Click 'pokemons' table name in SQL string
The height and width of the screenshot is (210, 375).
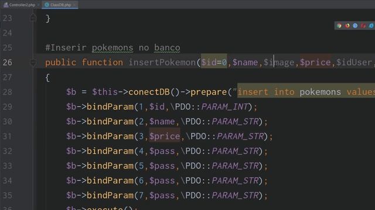321,92
